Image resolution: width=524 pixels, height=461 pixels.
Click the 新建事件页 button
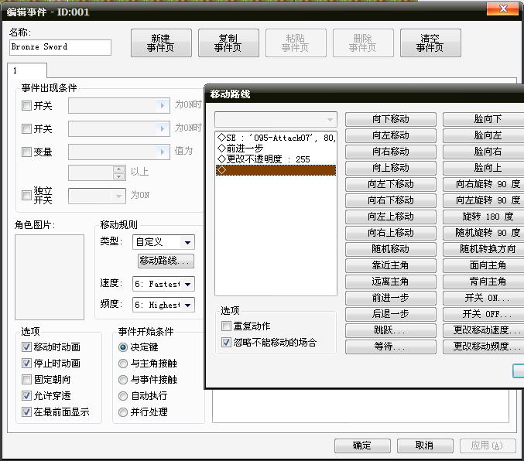pos(161,43)
